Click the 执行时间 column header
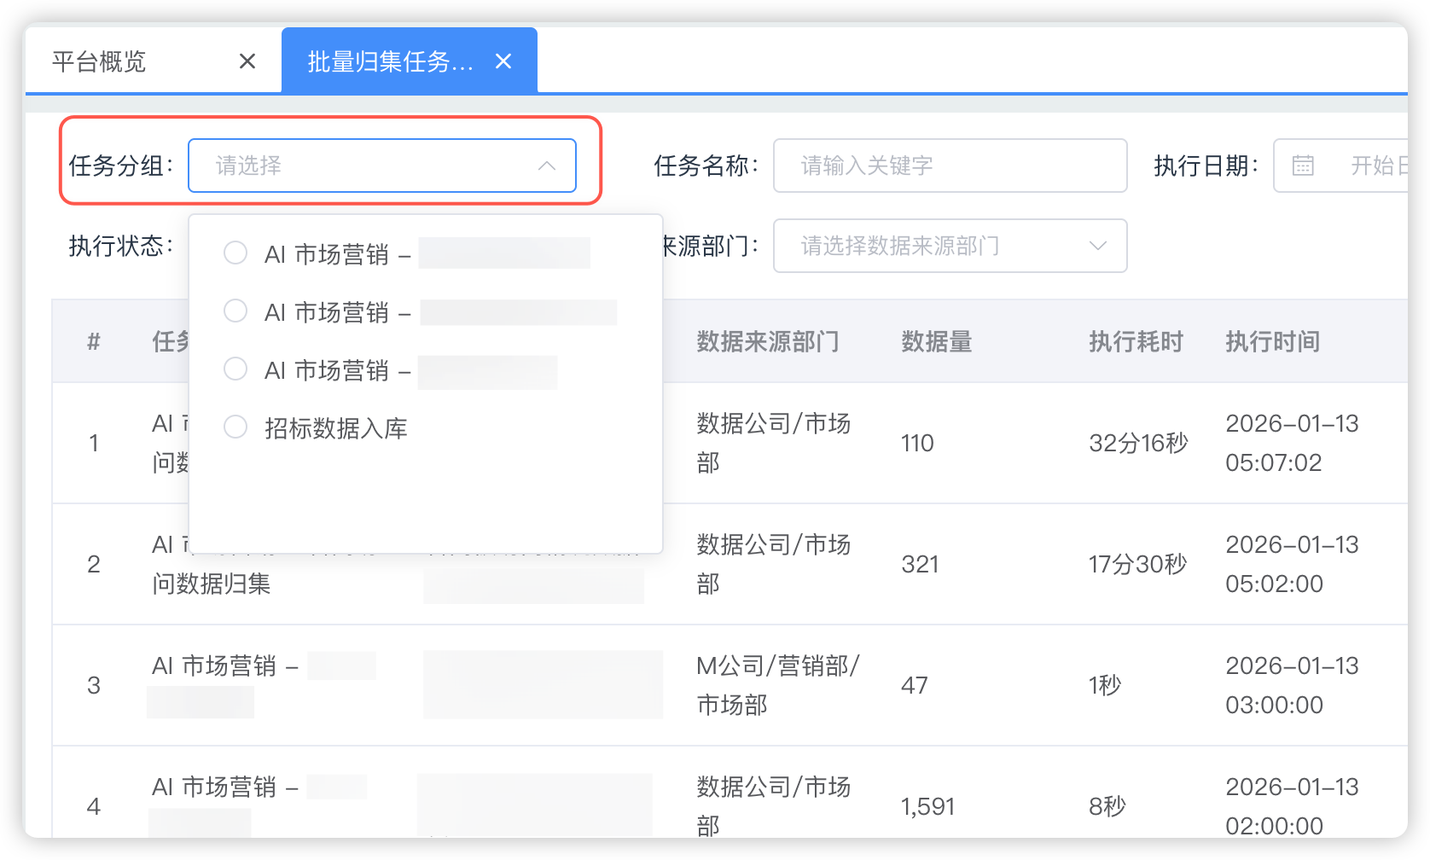The image size is (1430, 860). pyautogui.click(x=1272, y=341)
